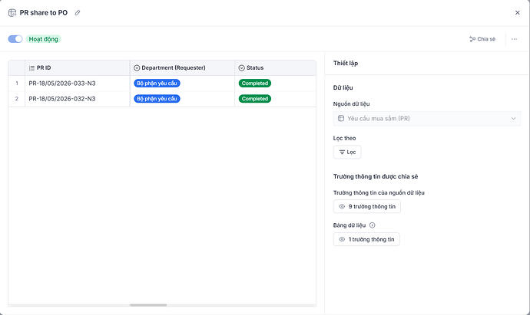Click the Bộ phận yêu cầu tag in row 2

pyautogui.click(x=157, y=99)
